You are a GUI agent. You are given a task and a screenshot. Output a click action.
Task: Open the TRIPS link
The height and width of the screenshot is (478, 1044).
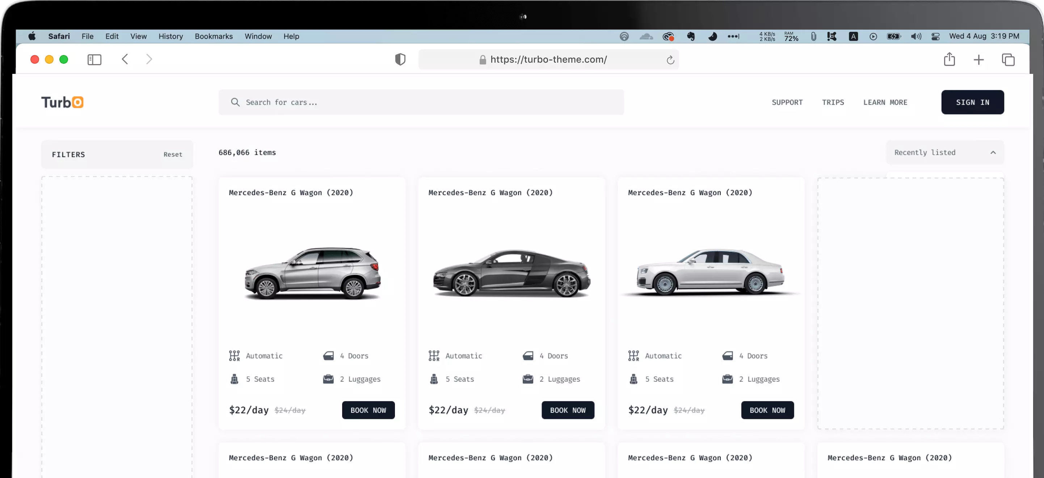click(833, 102)
